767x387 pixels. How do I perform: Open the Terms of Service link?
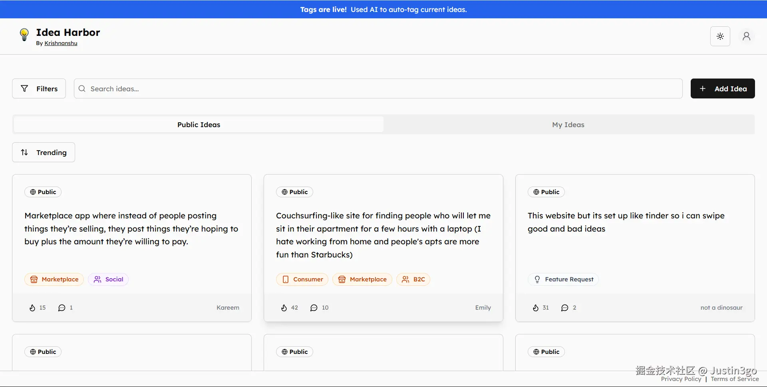[x=735, y=379]
